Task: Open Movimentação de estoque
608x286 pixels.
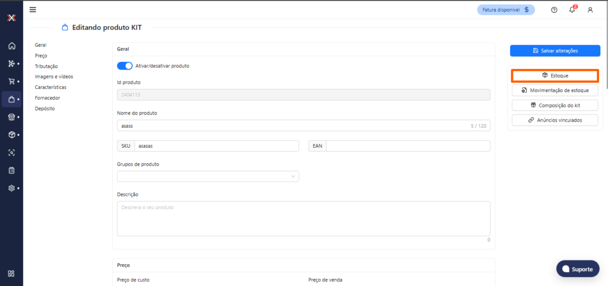Action: pyautogui.click(x=555, y=90)
